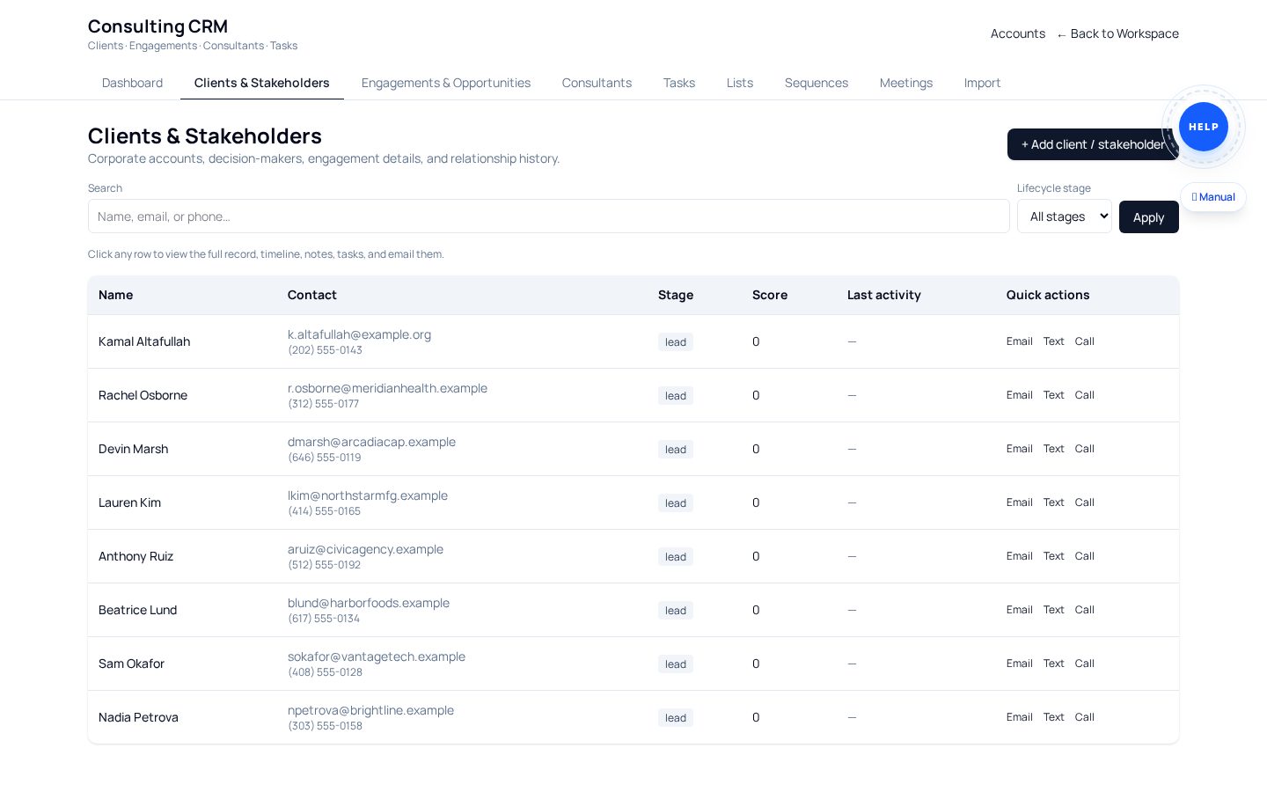Click Call for Lauren Kim
This screenshot has height=792, width=1267.
pyautogui.click(x=1084, y=502)
